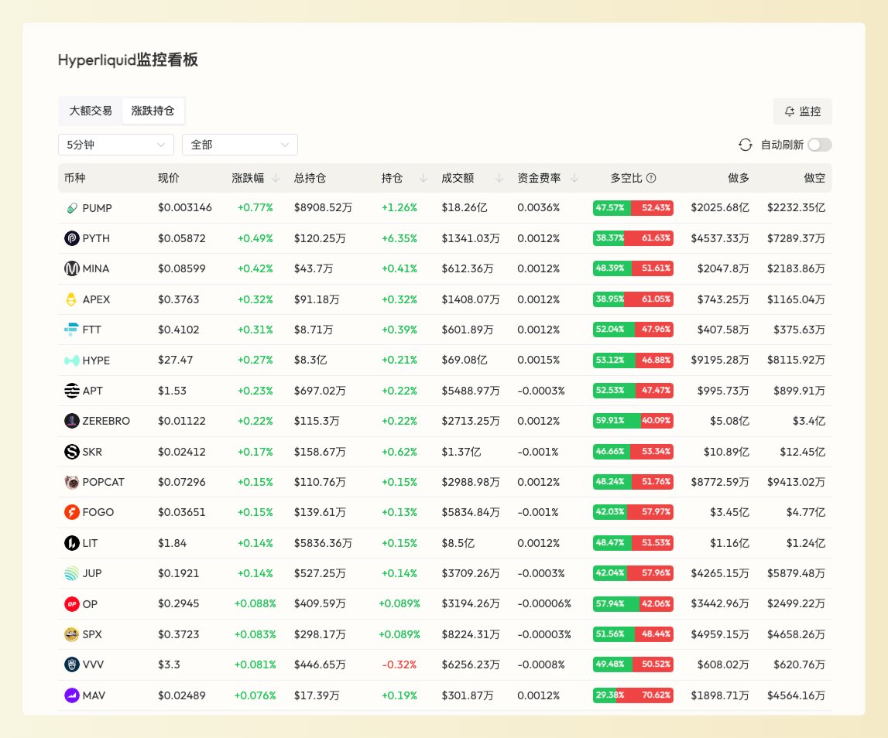Select the POPCAT token icon
888x738 pixels.
click(72, 482)
